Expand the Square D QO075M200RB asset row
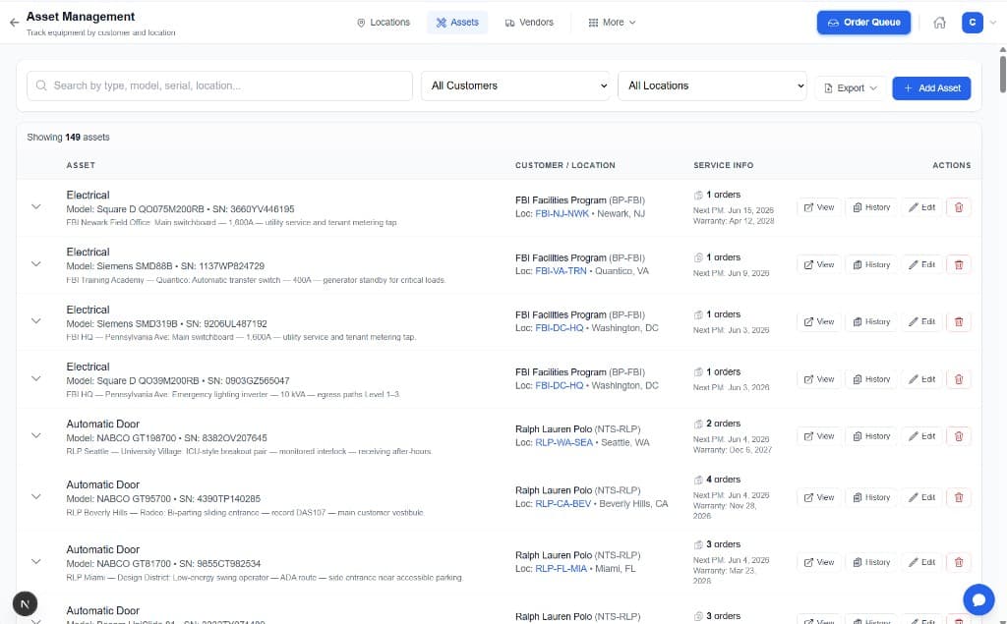1007x624 pixels. coord(36,206)
